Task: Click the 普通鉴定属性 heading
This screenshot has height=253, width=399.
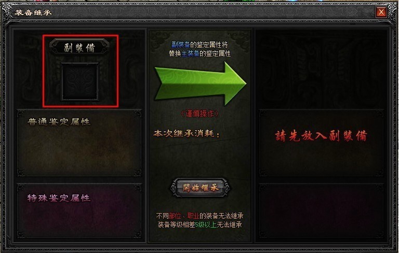Action: [59, 122]
